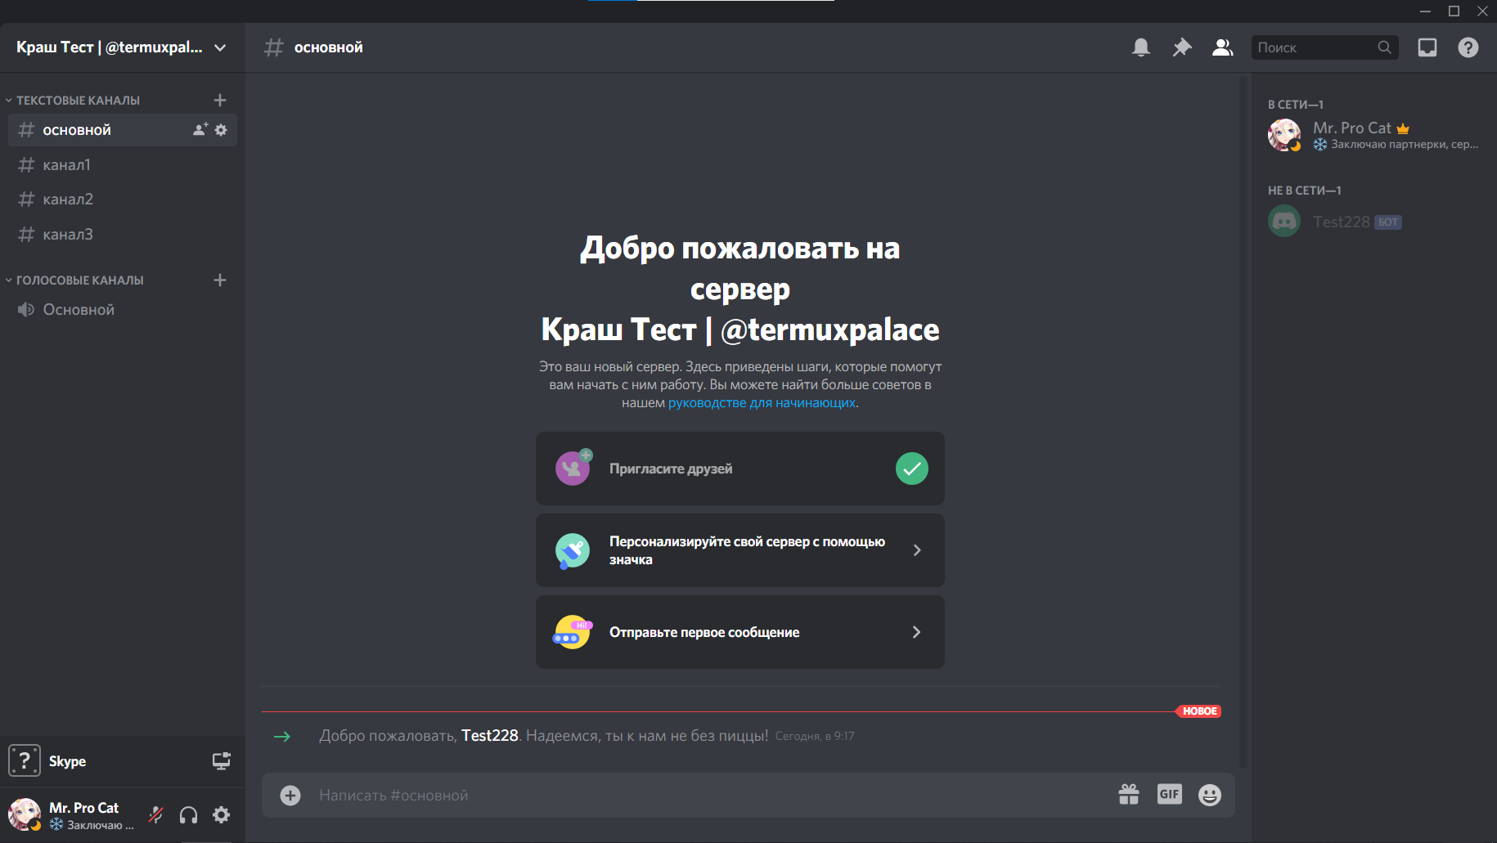Open Mr. Pro Cat member profile

1373,135
